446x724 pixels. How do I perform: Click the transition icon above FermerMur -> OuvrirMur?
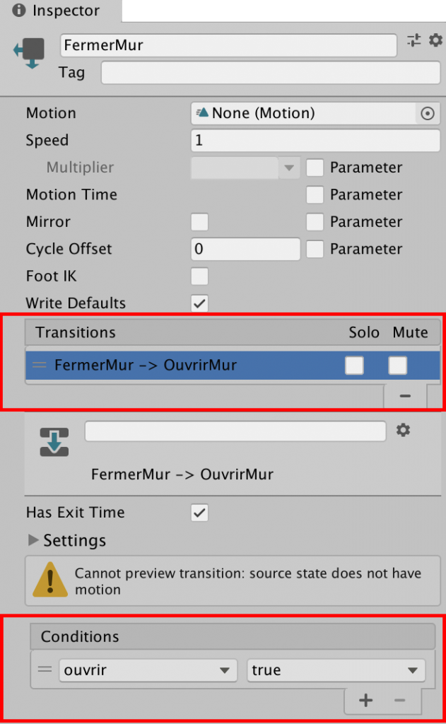tap(54, 442)
